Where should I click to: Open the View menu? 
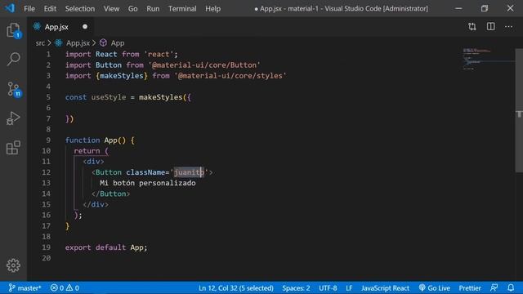(x=111, y=9)
